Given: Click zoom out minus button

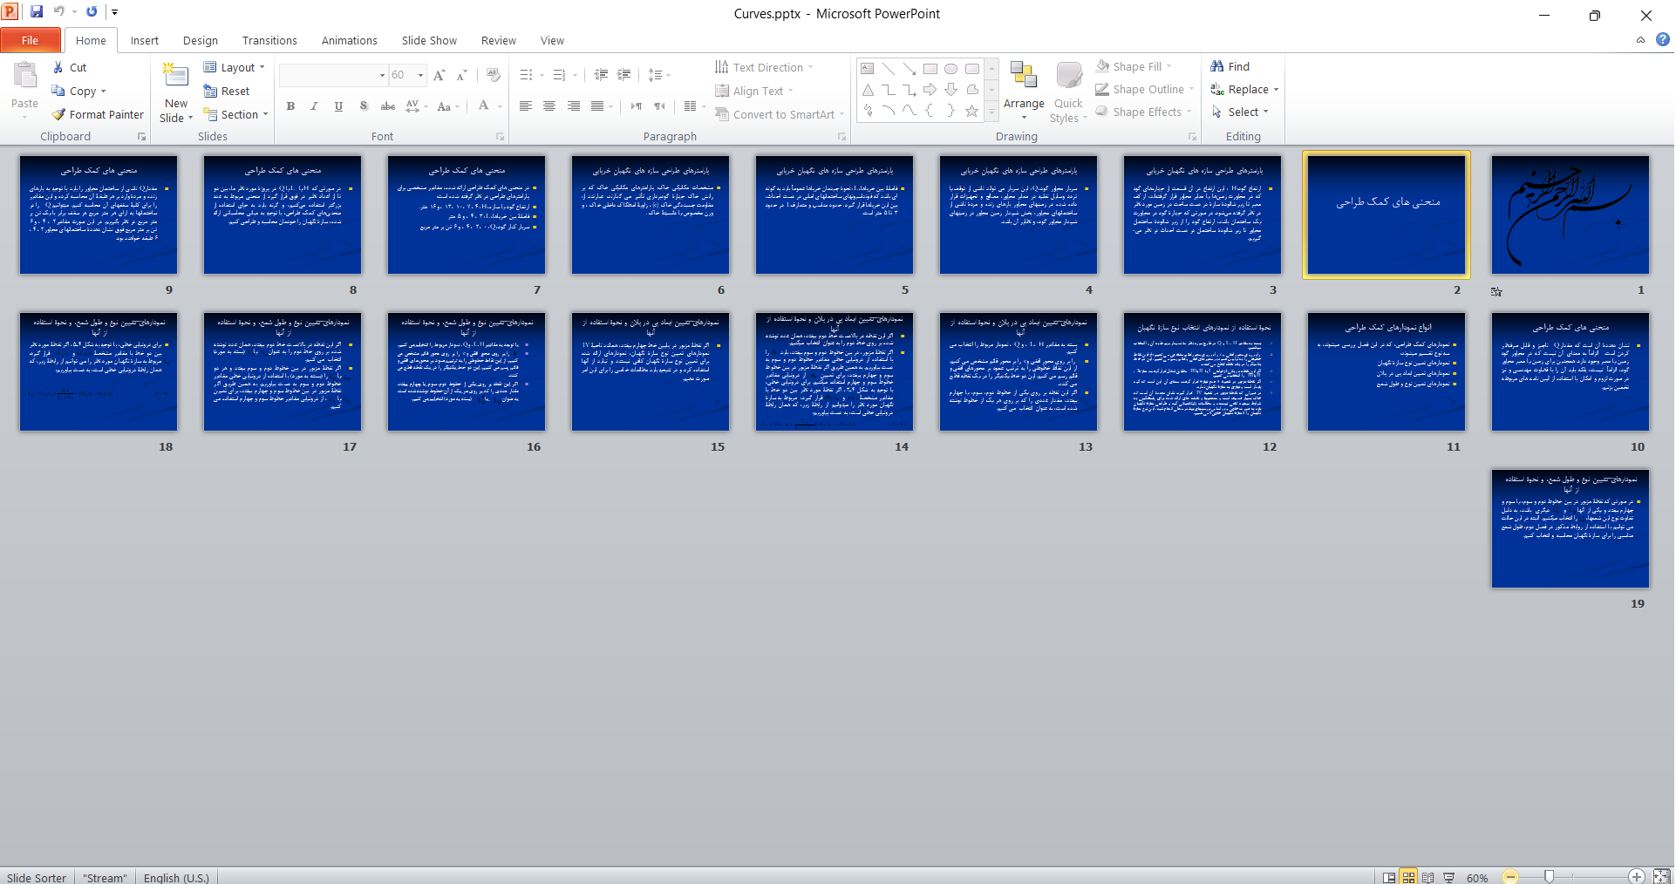Looking at the screenshot, I should 1510,877.
